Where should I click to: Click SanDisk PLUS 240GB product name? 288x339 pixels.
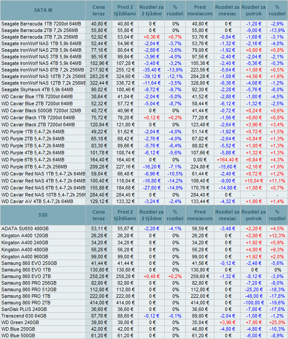pyautogui.click(x=24, y=309)
